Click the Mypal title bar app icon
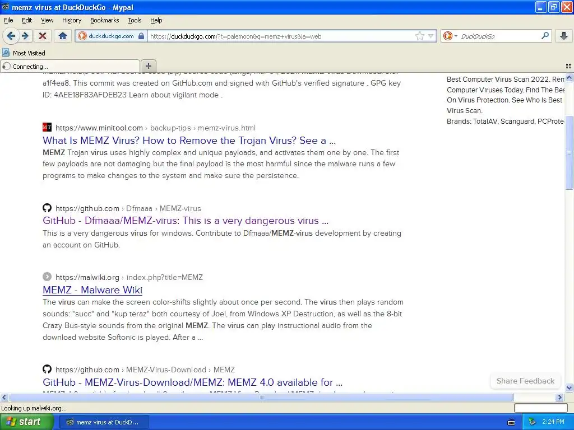Screen dimensions: 574x430 6,7
